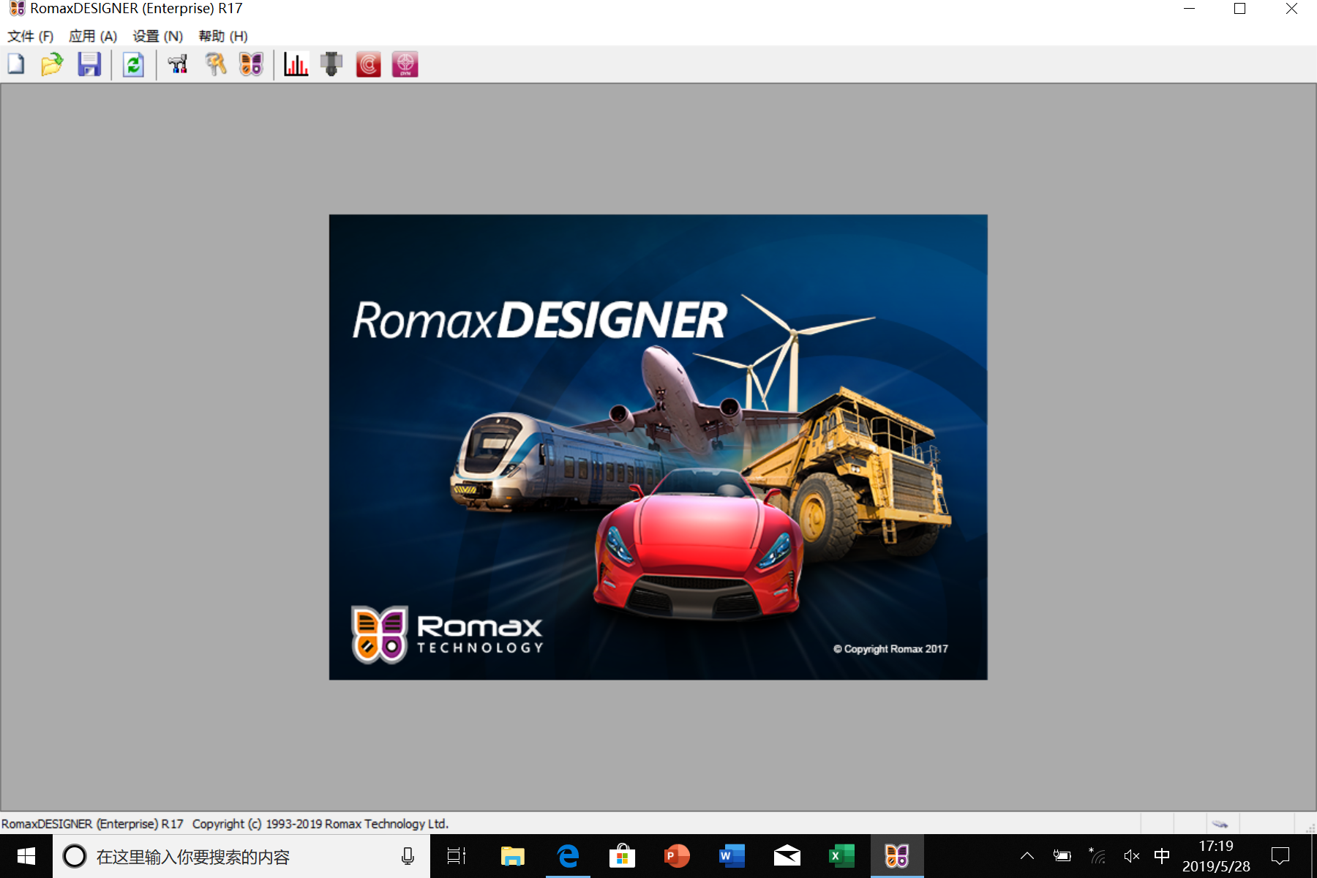Switch to PowerPoint on the taskbar
Viewport: 1317px width, 878px height.
(677, 856)
